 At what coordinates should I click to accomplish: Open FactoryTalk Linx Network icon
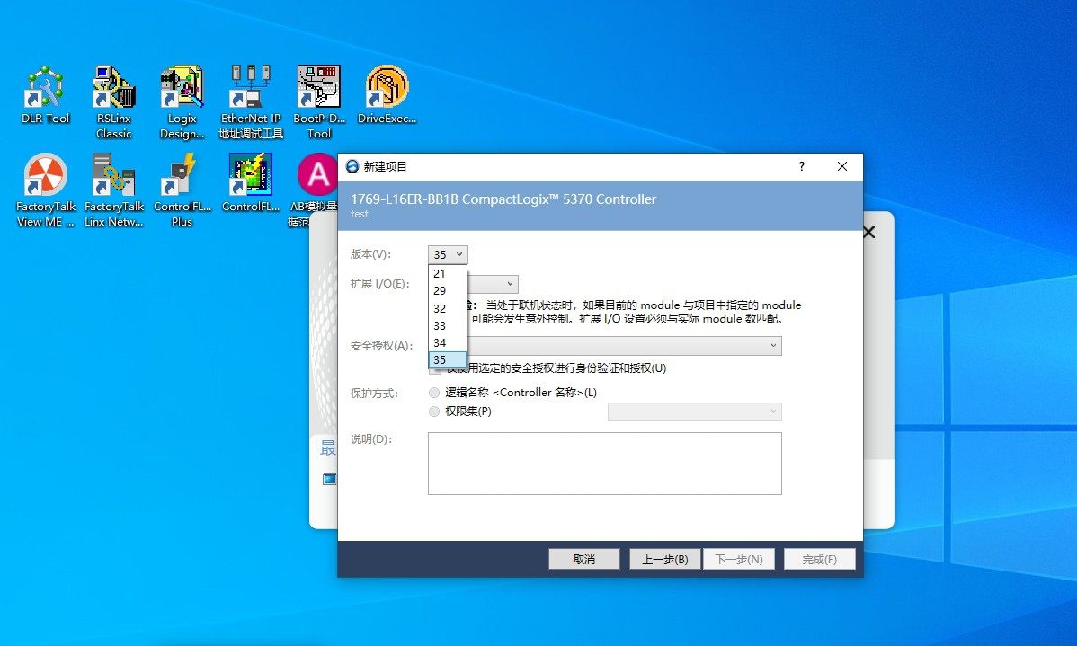[x=114, y=190]
